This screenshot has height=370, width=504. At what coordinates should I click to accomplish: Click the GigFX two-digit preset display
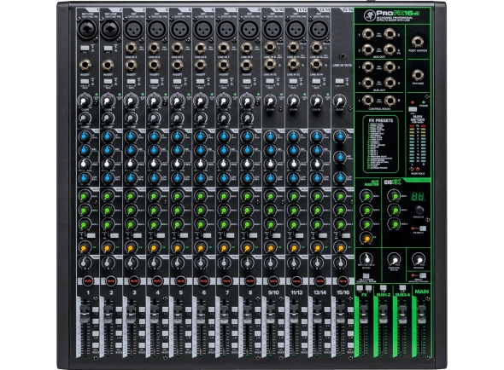pos(419,196)
